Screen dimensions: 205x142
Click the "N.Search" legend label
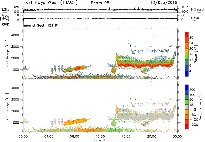pos(198,9)
